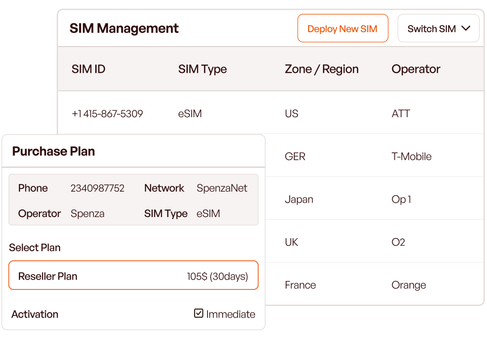
Task: Click the Zone / Region column header
Action: 322,69
